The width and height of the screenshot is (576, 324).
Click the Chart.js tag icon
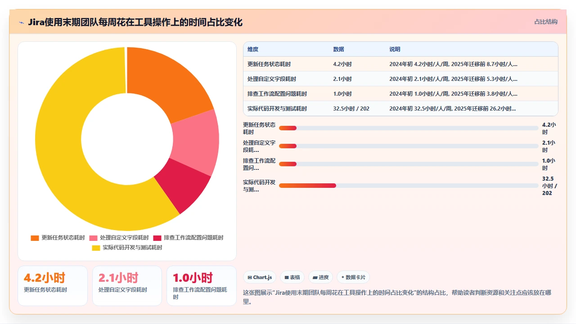tap(250, 278)
